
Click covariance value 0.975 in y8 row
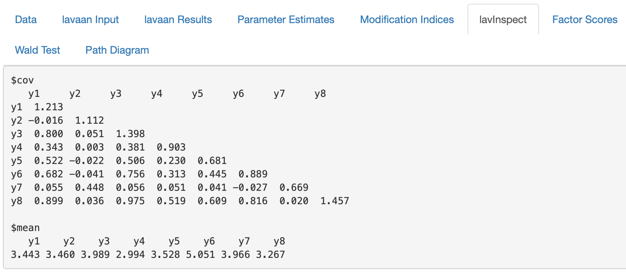pyautogui.click(x=130, y=201)
